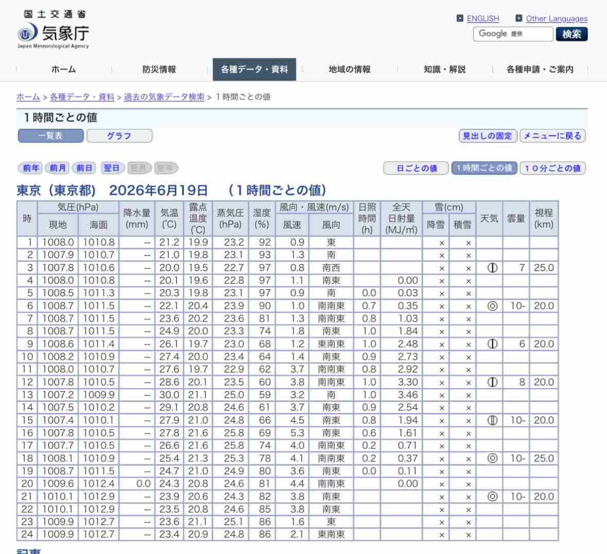
Task: Click the dew point 21.6 at hour 16
Action: 198,433
